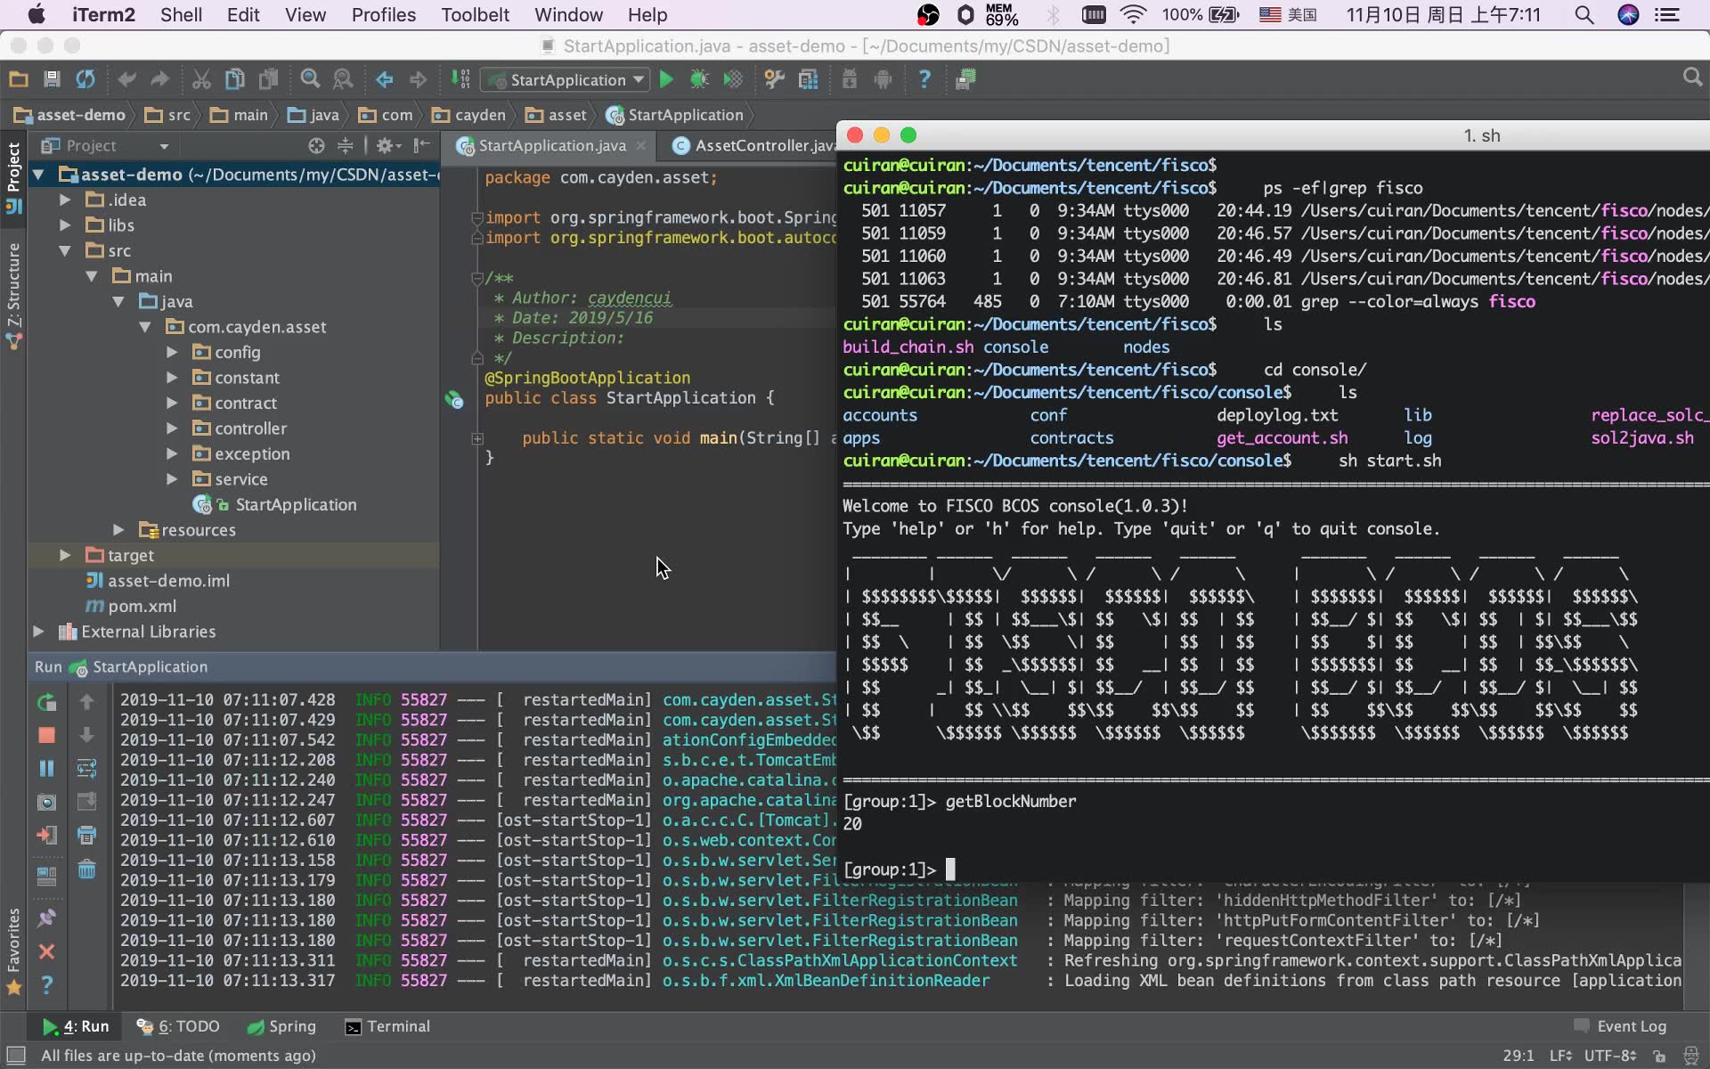The width and height of the screenshot is (1710, 1069).
Task: Toggle the file read-only lock icon in the status bar
Action: pyautogui.click(x=1659, y=1056)
